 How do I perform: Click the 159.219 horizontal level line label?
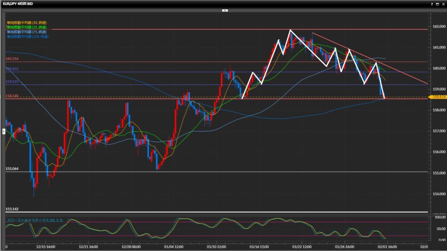click(12, 82)
